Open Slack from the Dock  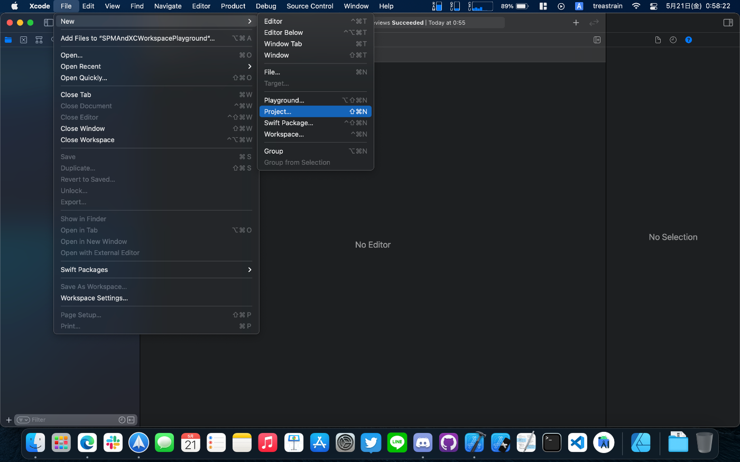pos(113,442)
